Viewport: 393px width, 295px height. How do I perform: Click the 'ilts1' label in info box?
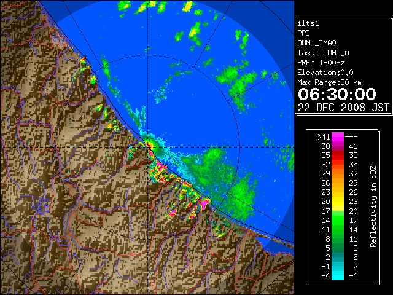(x=308, y=23)
